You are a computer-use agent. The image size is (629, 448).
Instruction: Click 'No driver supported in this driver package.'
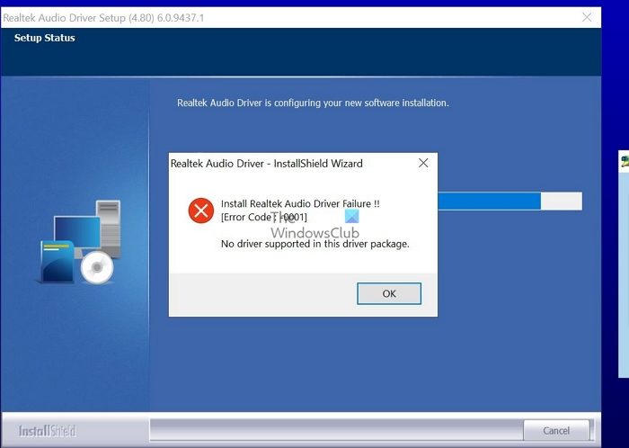coord(314,244)
